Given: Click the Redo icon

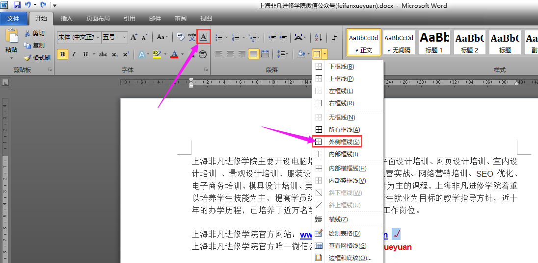Looking at the screenshot, I should pos(43,5).
